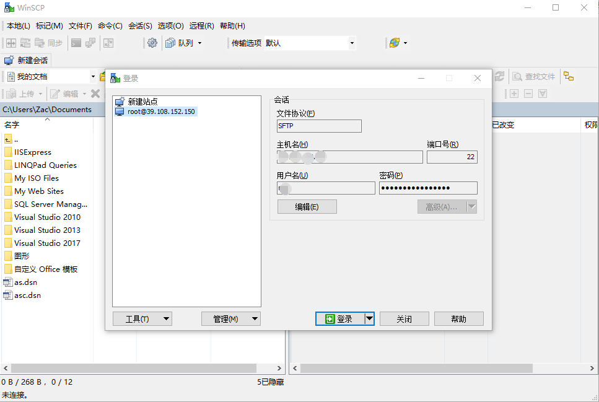Open the 传输选项 默认 combo box
This screenshot has width=599, height=402.
tap(310, 43)
